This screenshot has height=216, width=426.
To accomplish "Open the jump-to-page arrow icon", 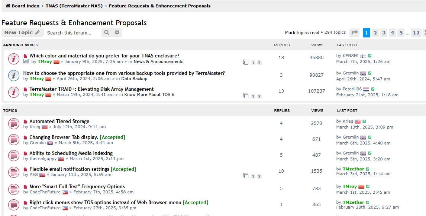I will coord(354,33).
